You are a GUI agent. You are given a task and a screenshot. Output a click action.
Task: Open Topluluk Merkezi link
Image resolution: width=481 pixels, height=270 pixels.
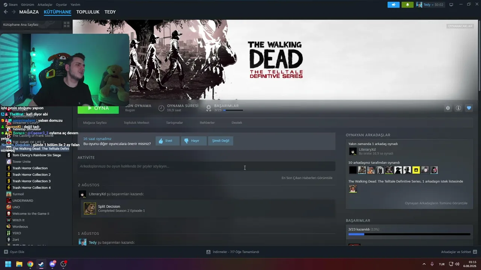pyautogui.click(x=136, y=123)
